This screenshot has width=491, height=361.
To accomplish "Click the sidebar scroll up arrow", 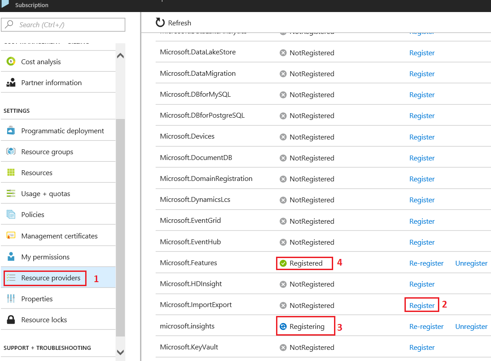I will point(120,56).
